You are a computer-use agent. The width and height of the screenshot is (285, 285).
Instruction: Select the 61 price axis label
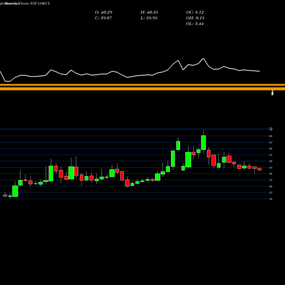(x=271, y=142)
